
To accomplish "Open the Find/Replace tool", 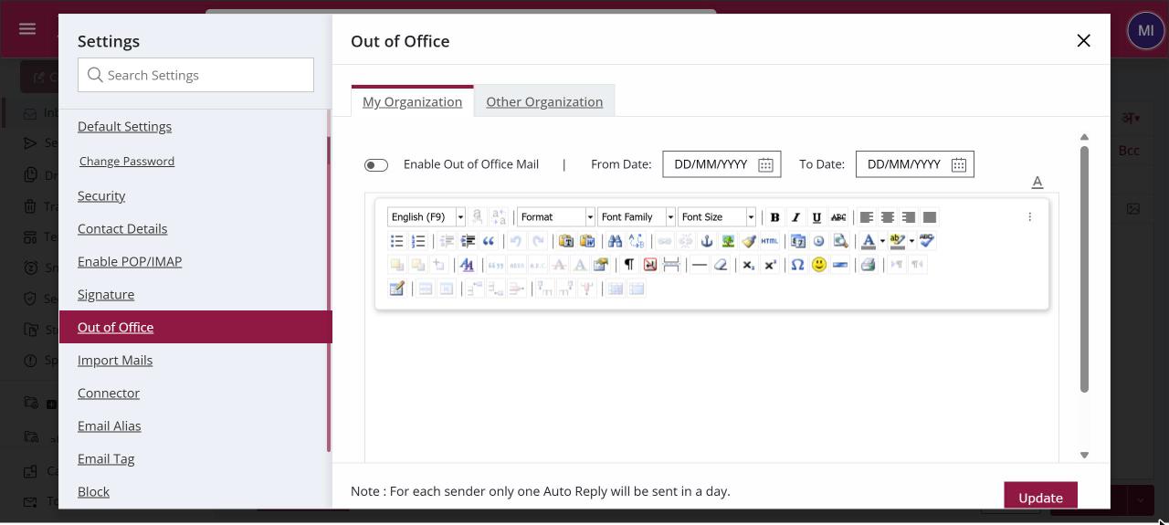I will [637, 241].
